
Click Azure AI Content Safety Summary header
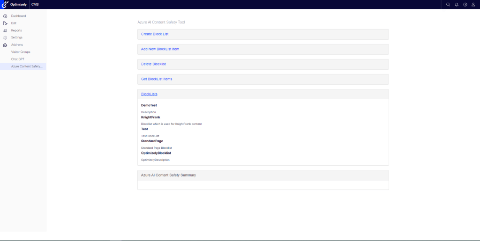pyautogui.click(x=263, y=175)
